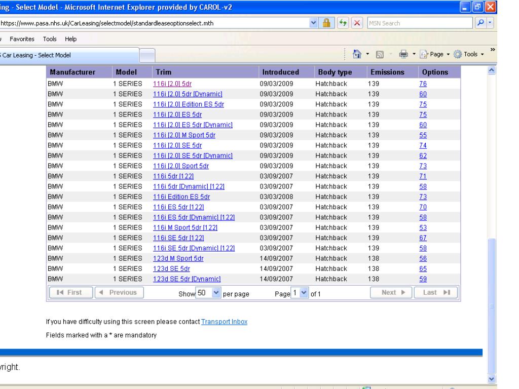Screen dimensions: 519x389
Task: Click the Refresh page icon
Action: click(343, 23)
